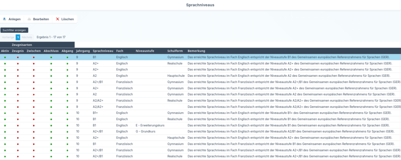Click green Abschluss dot in first row
Image resolution: width=401 pixels, height=160 pixels.
tap(51, 57)
